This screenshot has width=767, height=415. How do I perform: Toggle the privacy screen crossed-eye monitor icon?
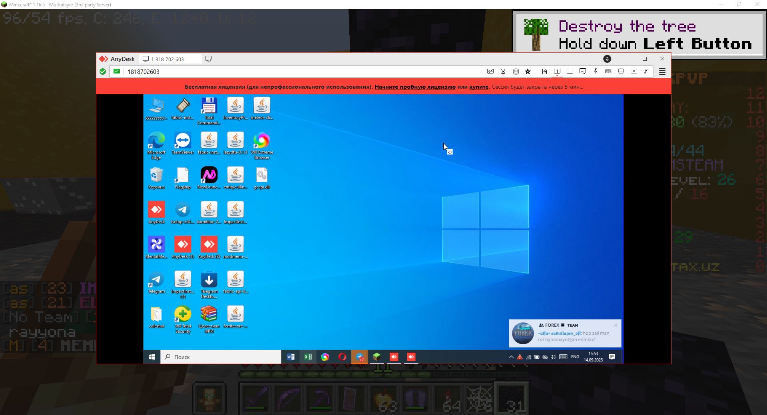tap(490, 71)
